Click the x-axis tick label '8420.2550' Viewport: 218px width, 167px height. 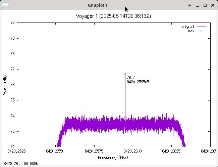55,151
